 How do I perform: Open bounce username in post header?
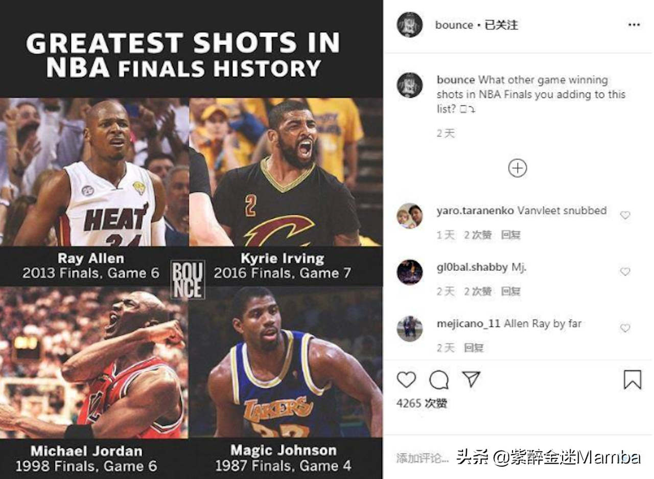(454, 25)
